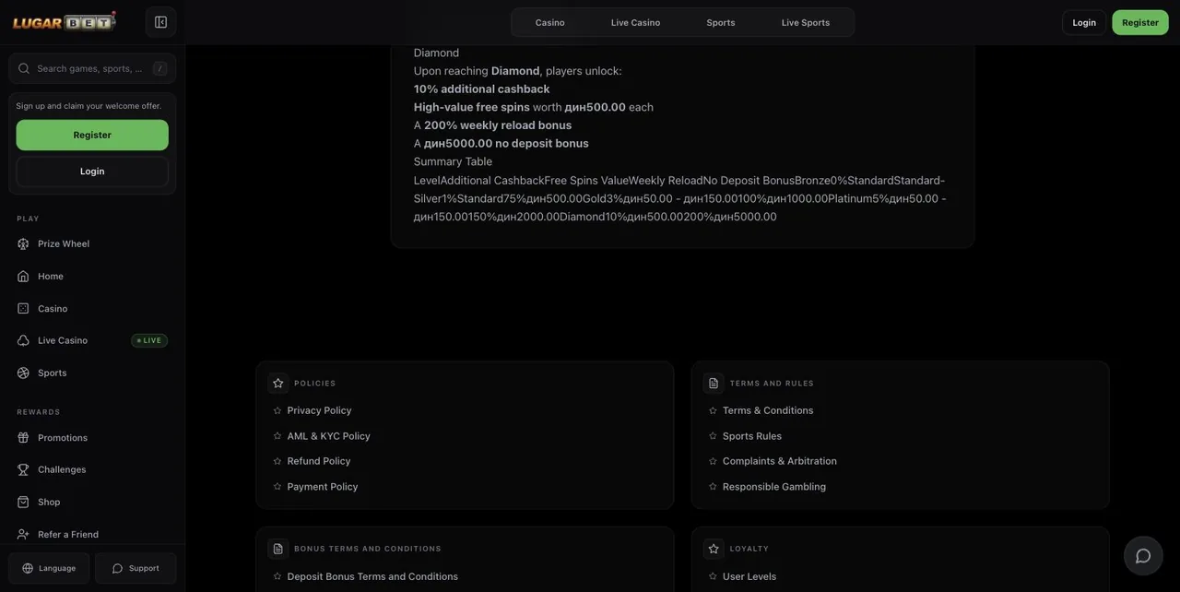Go to Home in the sidebar
This screenshot has height=592, width=1180.
point(92,277)
